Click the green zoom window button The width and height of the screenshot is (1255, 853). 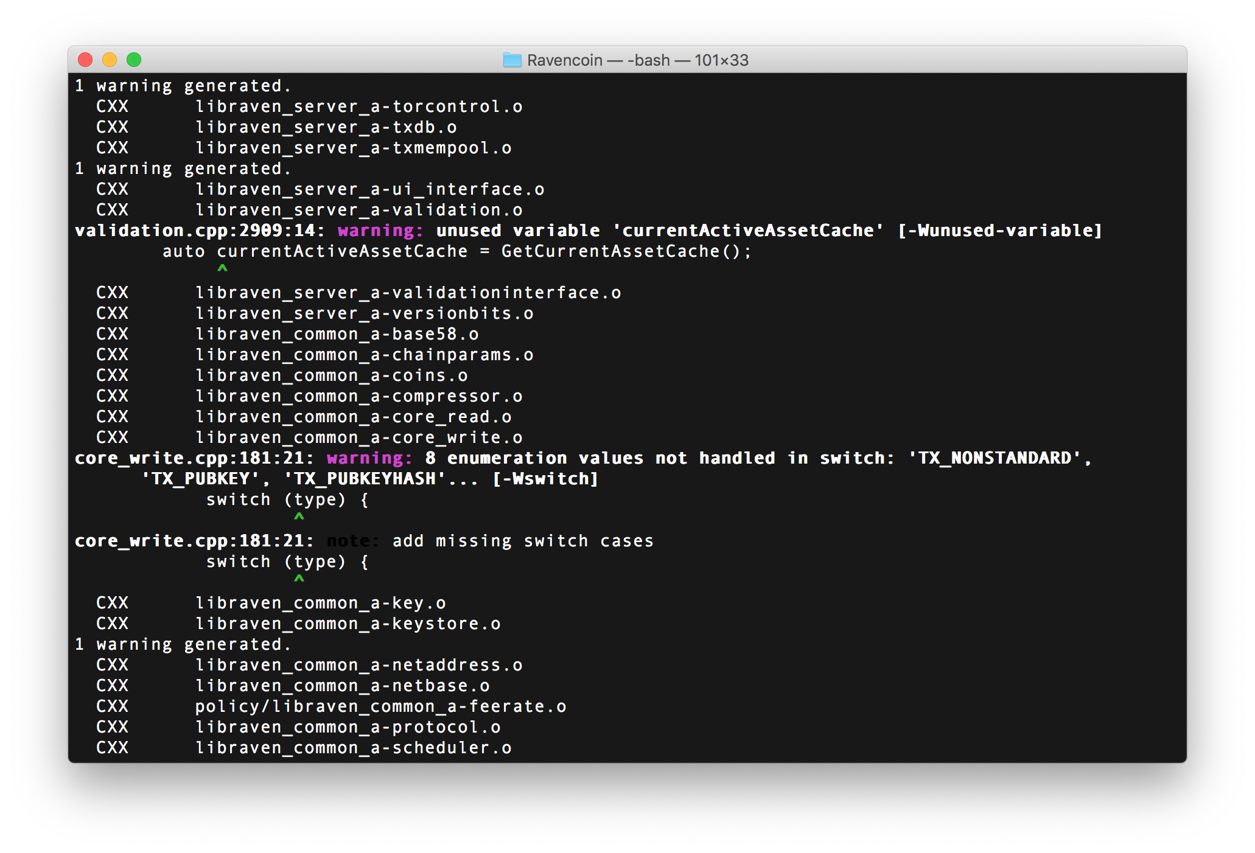tap(134, 60)
